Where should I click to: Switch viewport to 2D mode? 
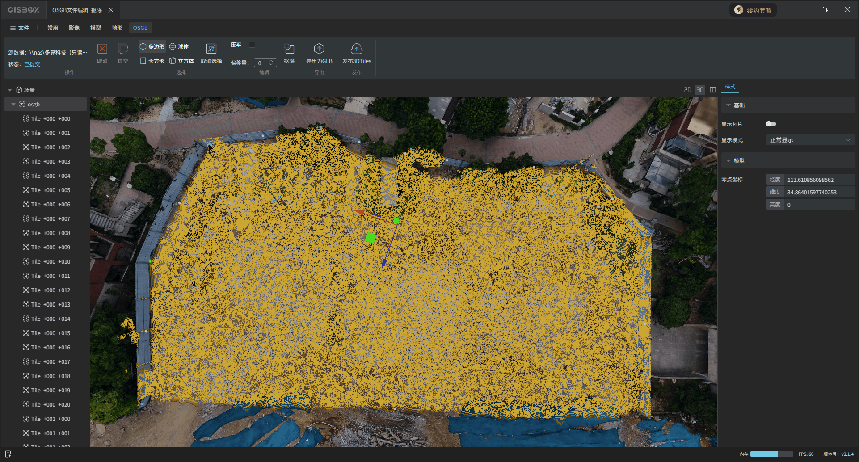[687, 90]
